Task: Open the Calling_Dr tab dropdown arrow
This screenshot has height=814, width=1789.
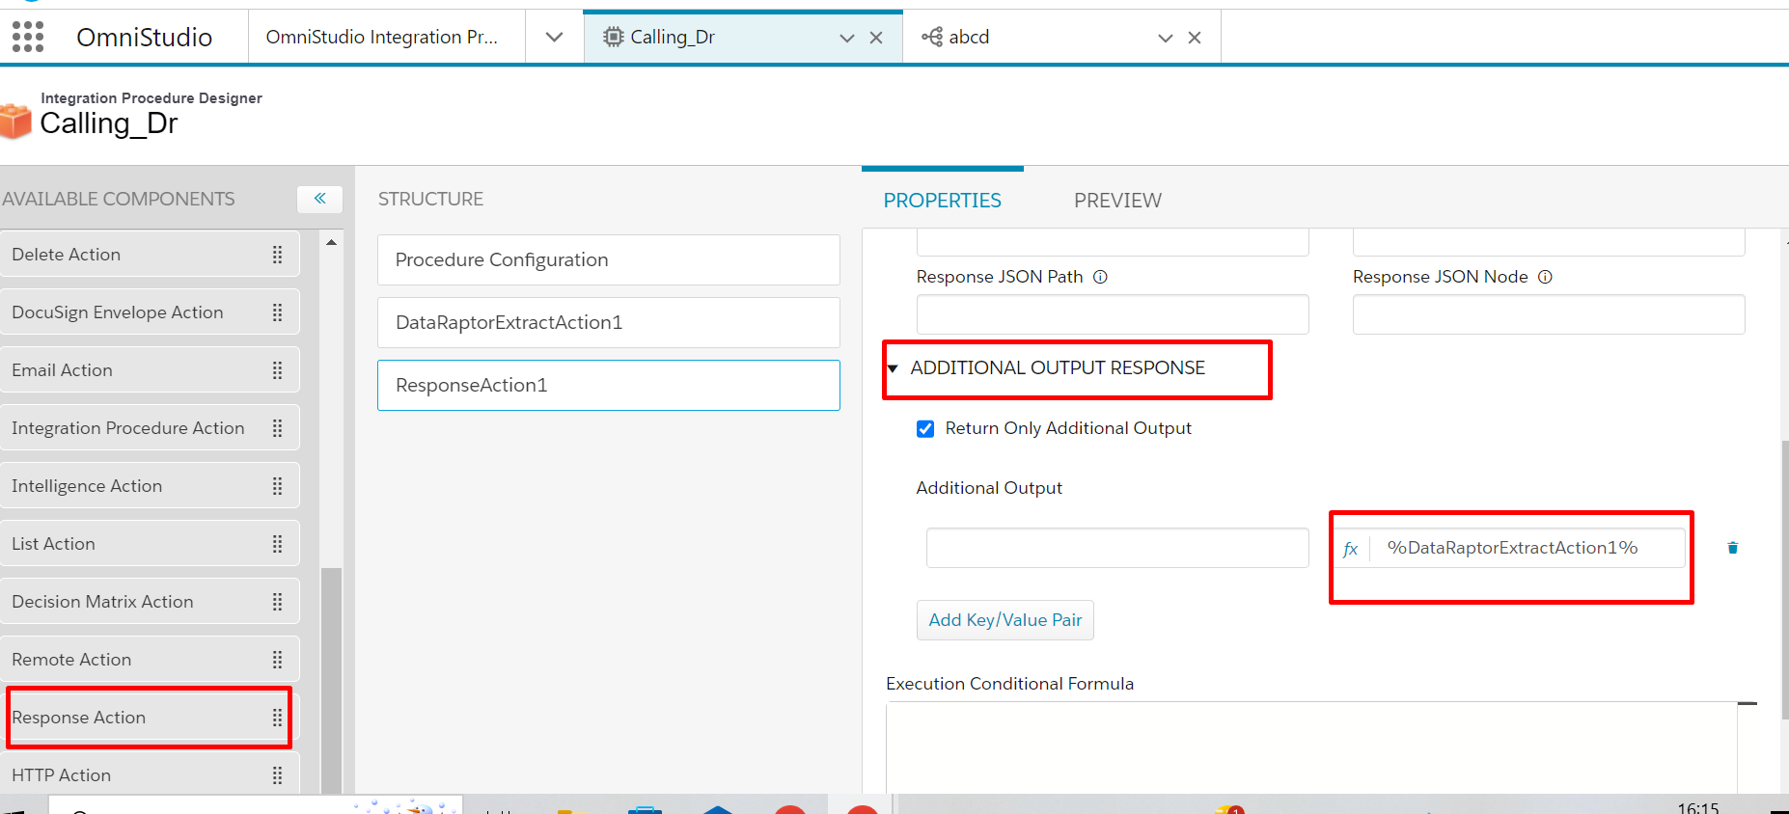Action: click(846, 38)
